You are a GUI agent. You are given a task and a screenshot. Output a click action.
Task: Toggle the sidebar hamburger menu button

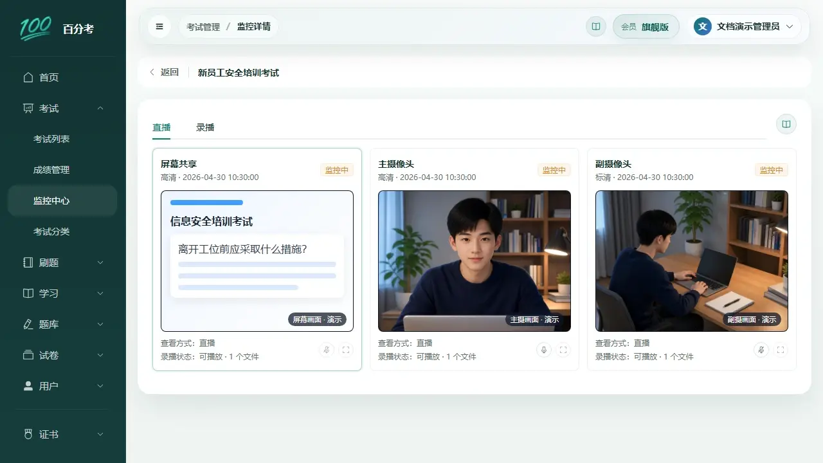159,26
